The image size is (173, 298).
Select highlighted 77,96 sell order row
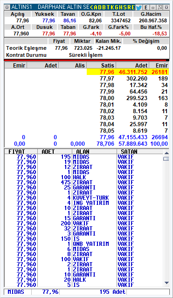(x=128, y=72)
